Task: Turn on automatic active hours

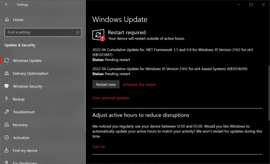Action: point(99,147)
